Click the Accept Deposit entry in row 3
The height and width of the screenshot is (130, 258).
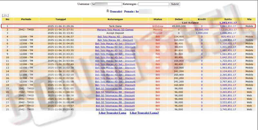click(x=115, y=33)
